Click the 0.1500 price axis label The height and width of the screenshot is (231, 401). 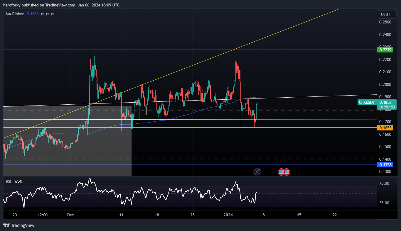click(x=385, y=147)
